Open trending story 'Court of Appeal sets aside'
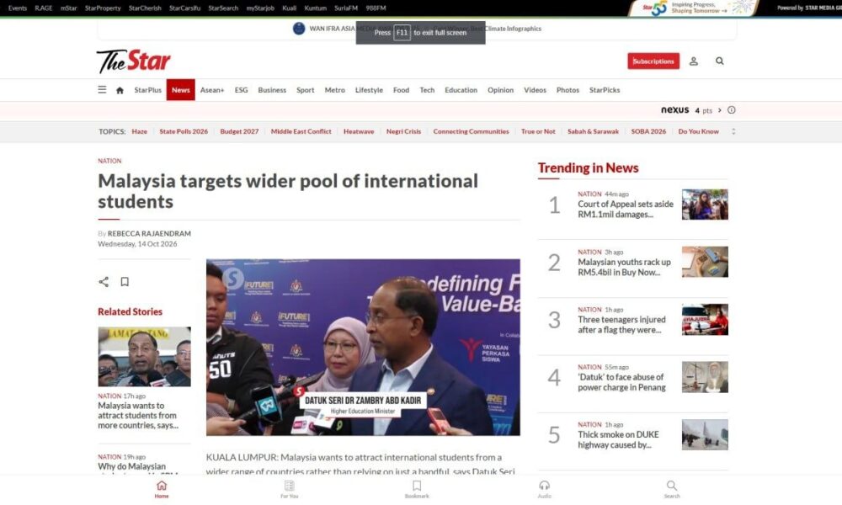The height and width of the screenshot is (505, 842). point(626,210)
